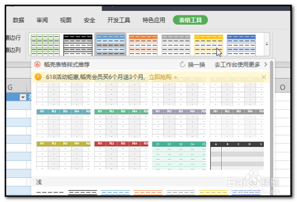This screenshot has width=297, height=202.
Task: Choose the red header table template
Action: (x=121, y=156)
